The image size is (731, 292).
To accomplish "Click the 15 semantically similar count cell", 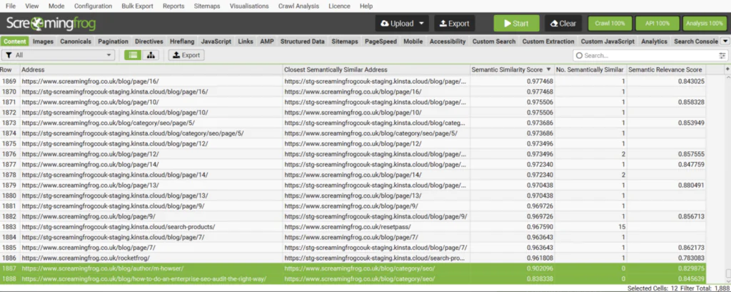I will click(x=590, y=227).
